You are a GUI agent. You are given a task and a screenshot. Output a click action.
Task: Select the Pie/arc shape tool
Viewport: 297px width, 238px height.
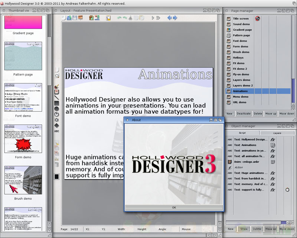tap(57, 114)
